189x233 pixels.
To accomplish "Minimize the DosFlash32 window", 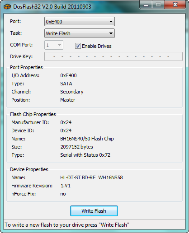I will [x=146, y=5].
